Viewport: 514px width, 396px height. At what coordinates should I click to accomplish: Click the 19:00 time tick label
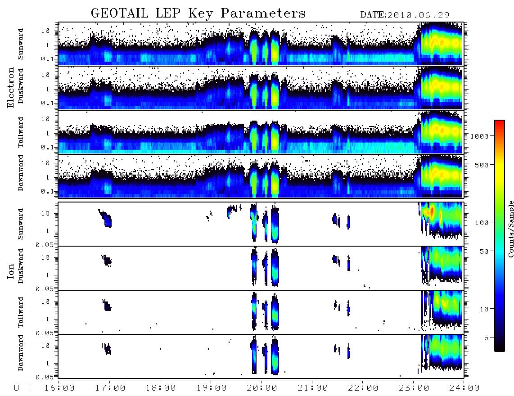point(212,388)
